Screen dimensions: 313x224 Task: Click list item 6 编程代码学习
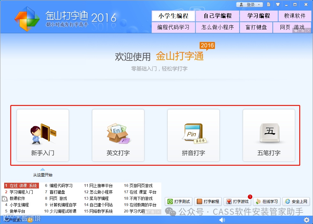coord(59,186)
